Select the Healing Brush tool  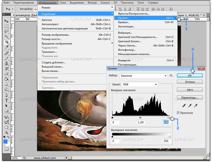pyautogui.click(x=6, y=53)
